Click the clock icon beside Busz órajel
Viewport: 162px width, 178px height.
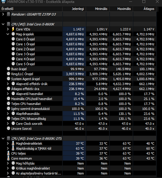click(9, 69)
